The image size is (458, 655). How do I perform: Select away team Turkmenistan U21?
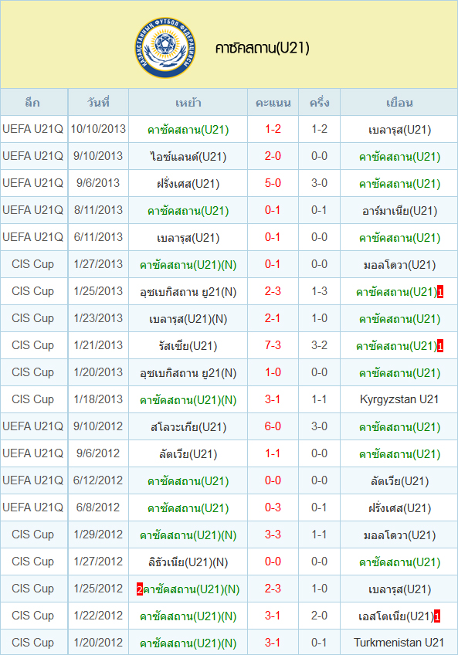point(399,643)
